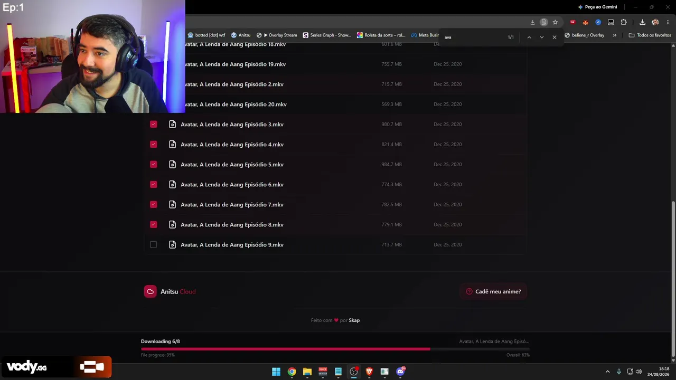This screenshot has height=380, width=676.
Task: Open the Cadê meu anime? help button
Action: [x=493, y=291]
